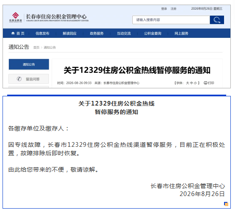The width and height of the screenshot is (235, 212).
Task: Click the lower notice title 关于12329住房公积金热线
Action: coord(117,103)
